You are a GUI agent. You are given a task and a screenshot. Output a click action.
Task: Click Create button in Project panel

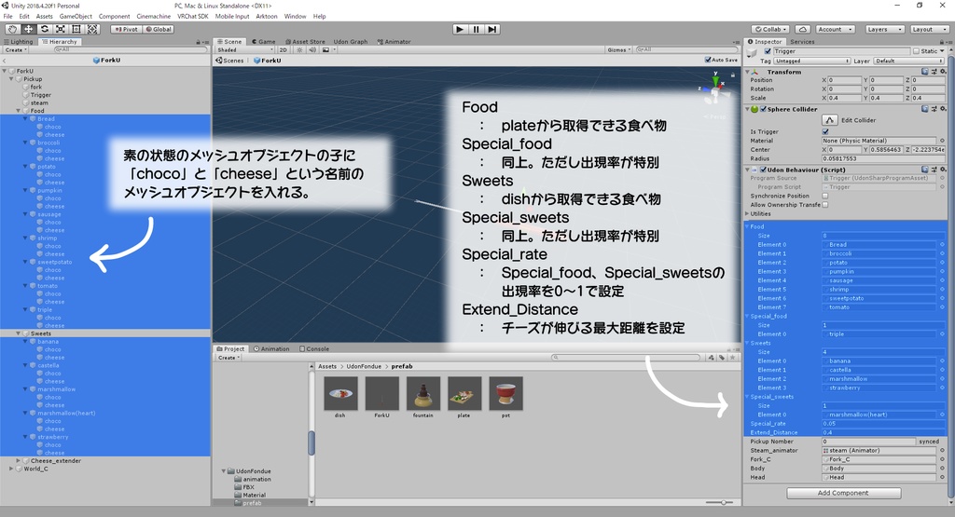click(x=229, y=358)
